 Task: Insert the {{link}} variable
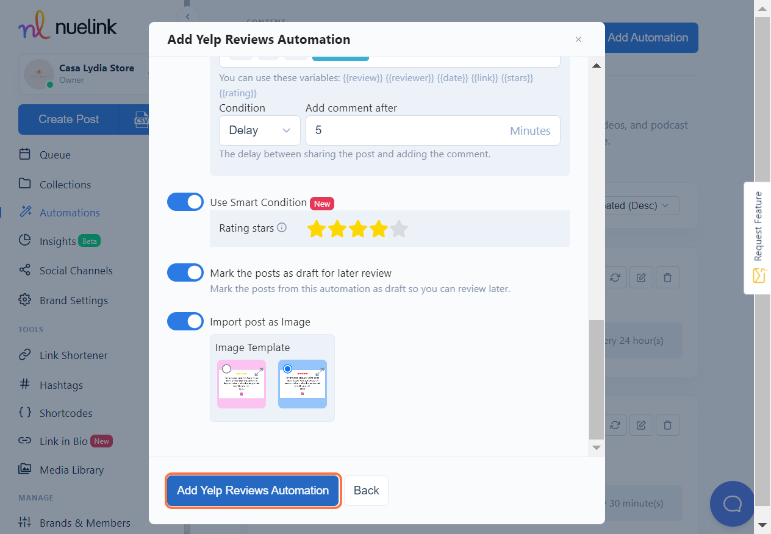point(484,78)
